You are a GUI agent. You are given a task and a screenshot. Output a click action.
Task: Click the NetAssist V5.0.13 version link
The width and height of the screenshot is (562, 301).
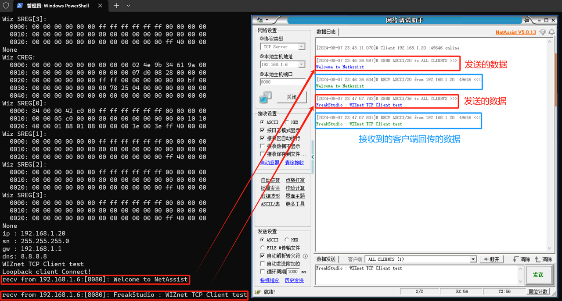click(515, 32)
